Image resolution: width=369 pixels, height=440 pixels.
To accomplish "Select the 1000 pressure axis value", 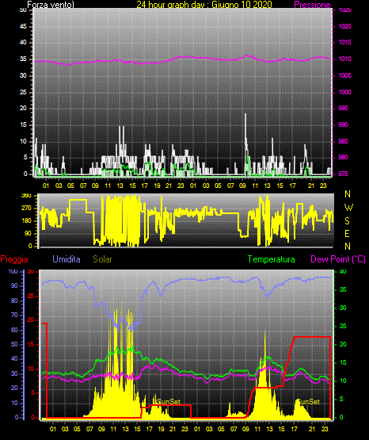I will [344, 92].
